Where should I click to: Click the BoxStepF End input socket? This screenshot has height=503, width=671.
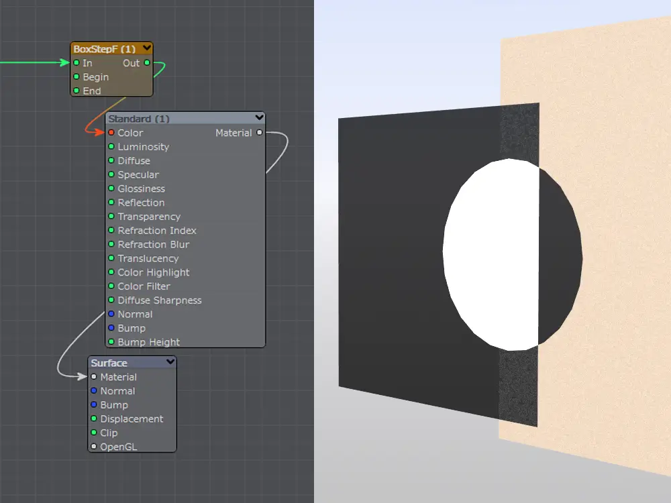(x=76, y=91)
